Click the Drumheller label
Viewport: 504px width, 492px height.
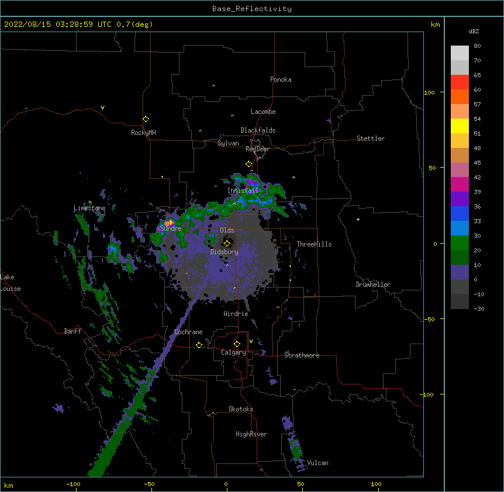[x=373, y=285]
